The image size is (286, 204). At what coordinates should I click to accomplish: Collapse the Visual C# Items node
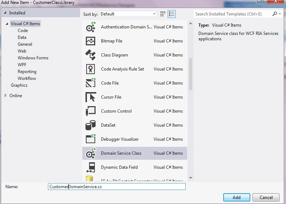pyautogui.click(x=7, y=24)
